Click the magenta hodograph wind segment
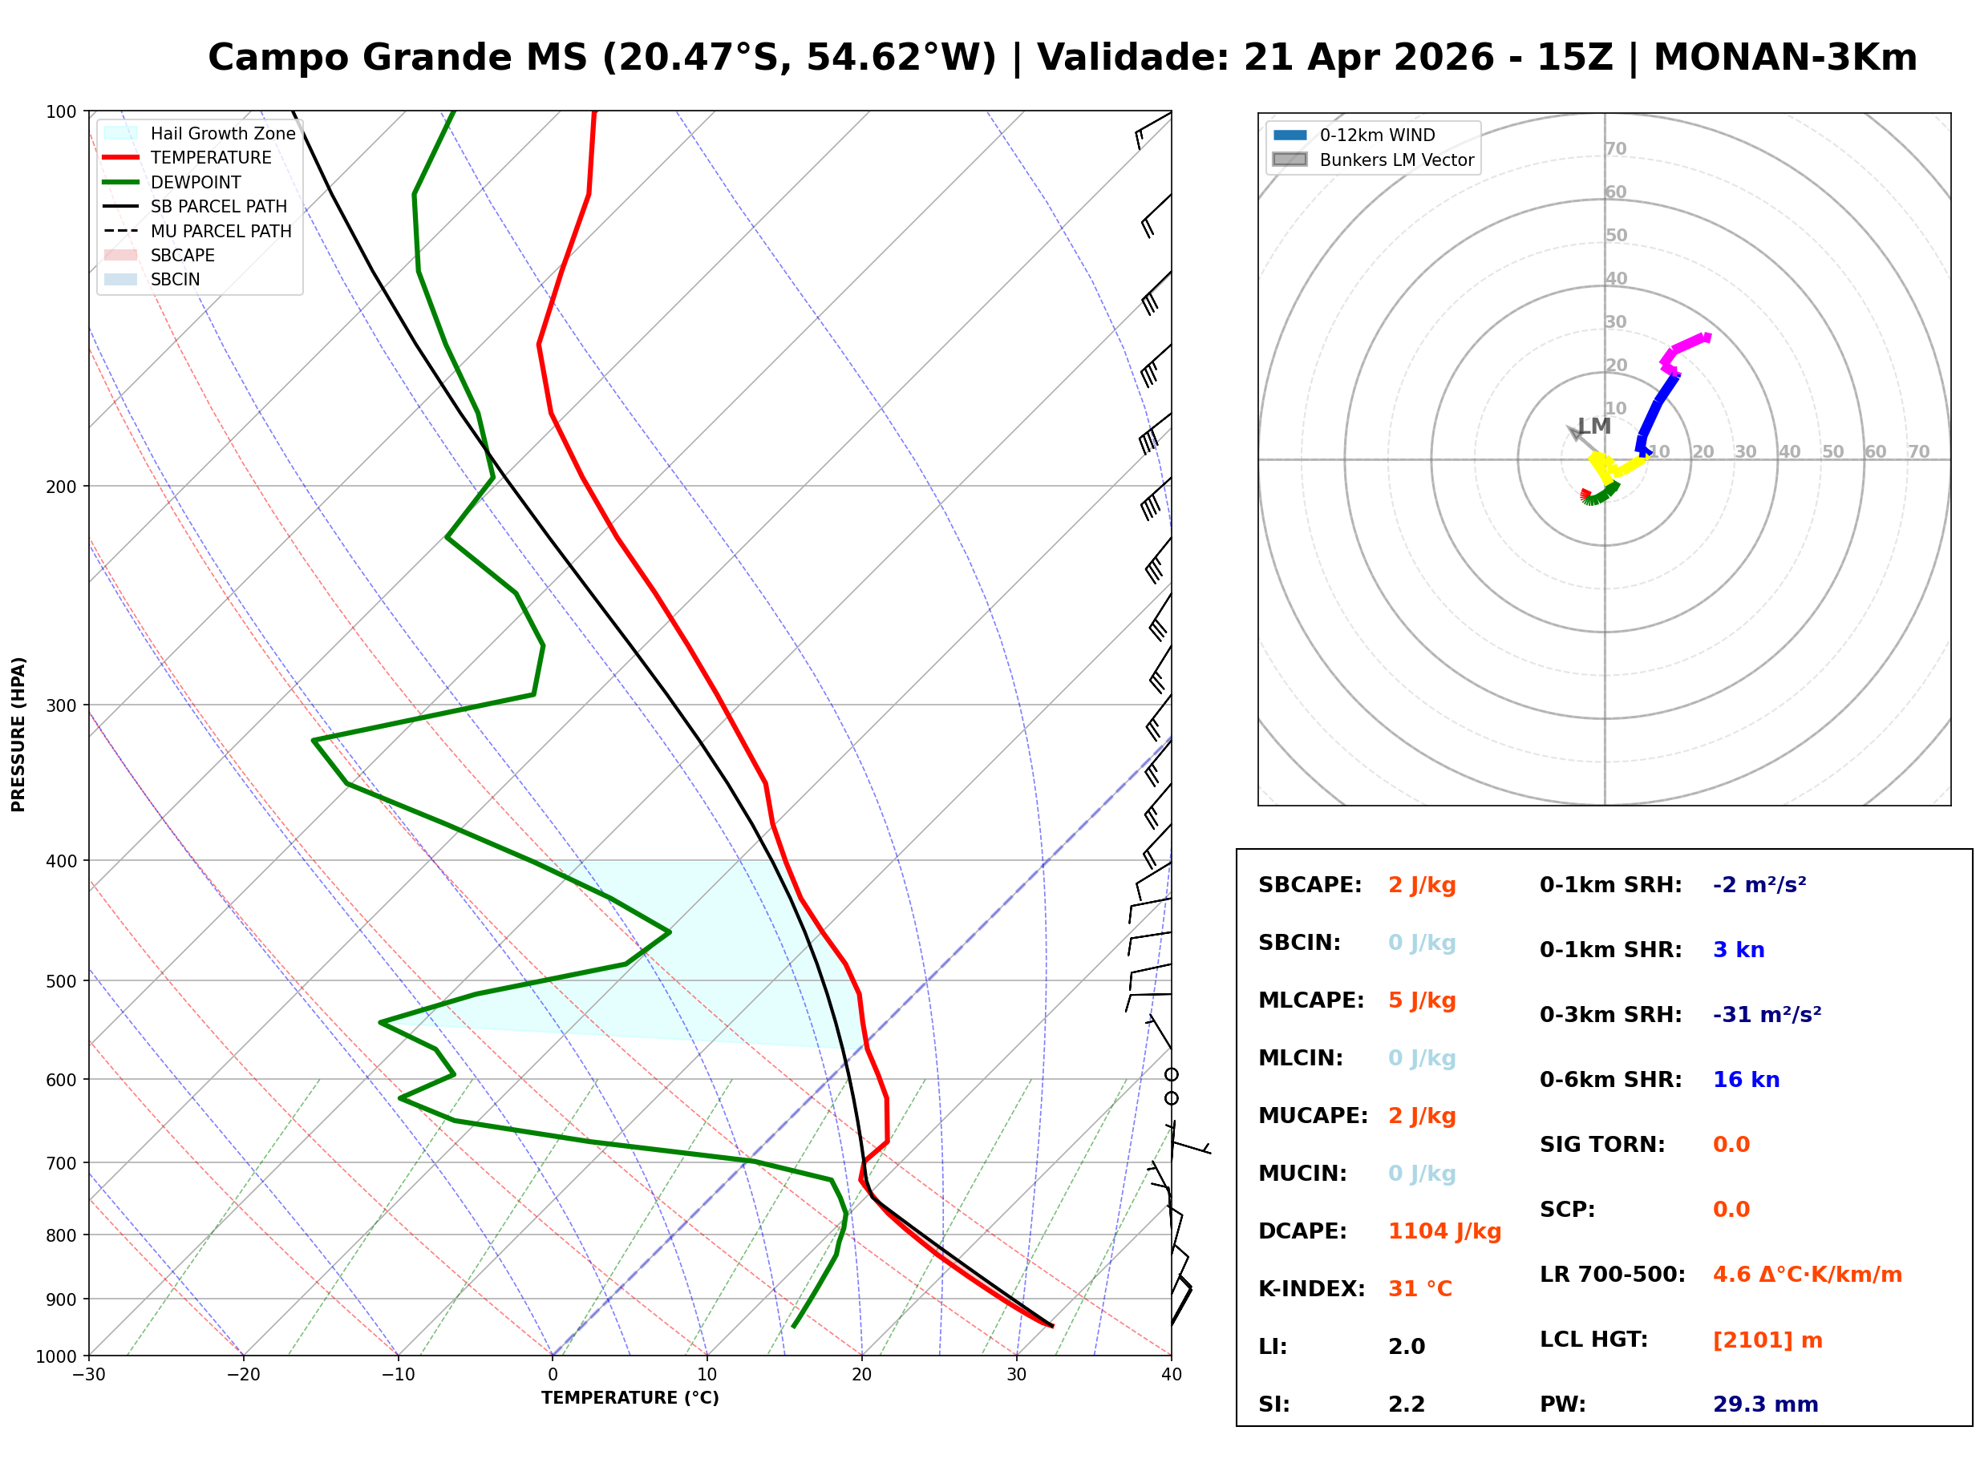Image resolution: width=1984 pixels, height=1467 pixels. tap(1687, 344)
